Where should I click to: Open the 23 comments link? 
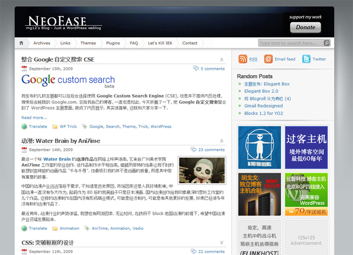(211, 149)
